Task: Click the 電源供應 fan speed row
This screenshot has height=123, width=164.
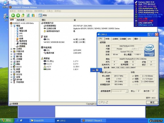Action: (x=62, y=53)
